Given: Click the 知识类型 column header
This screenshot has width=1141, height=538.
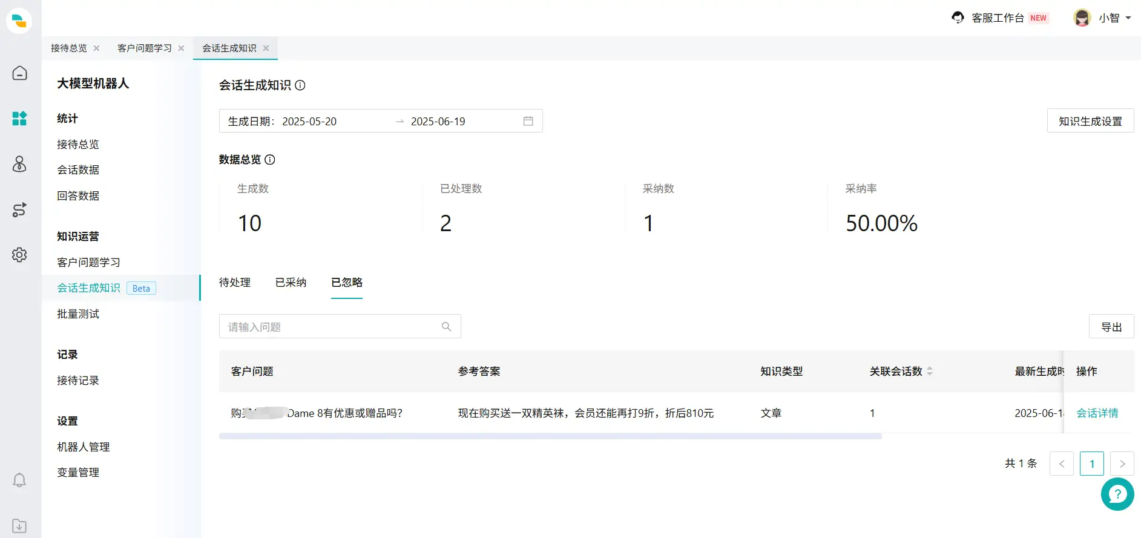Looking at the screenshot, I should tap(781, 372).
